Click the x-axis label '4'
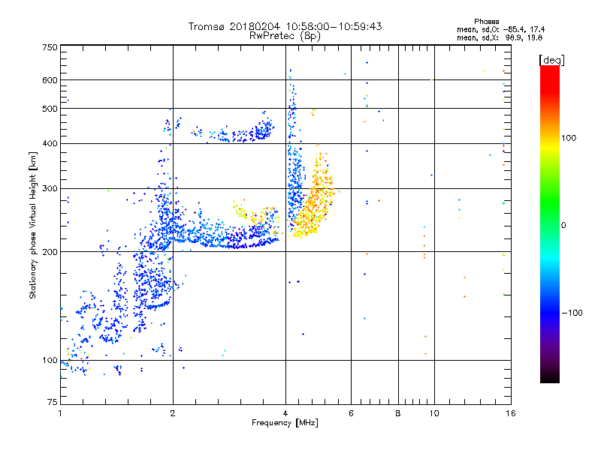This screenshot has height=450, width=601. [x=285, y=413]
